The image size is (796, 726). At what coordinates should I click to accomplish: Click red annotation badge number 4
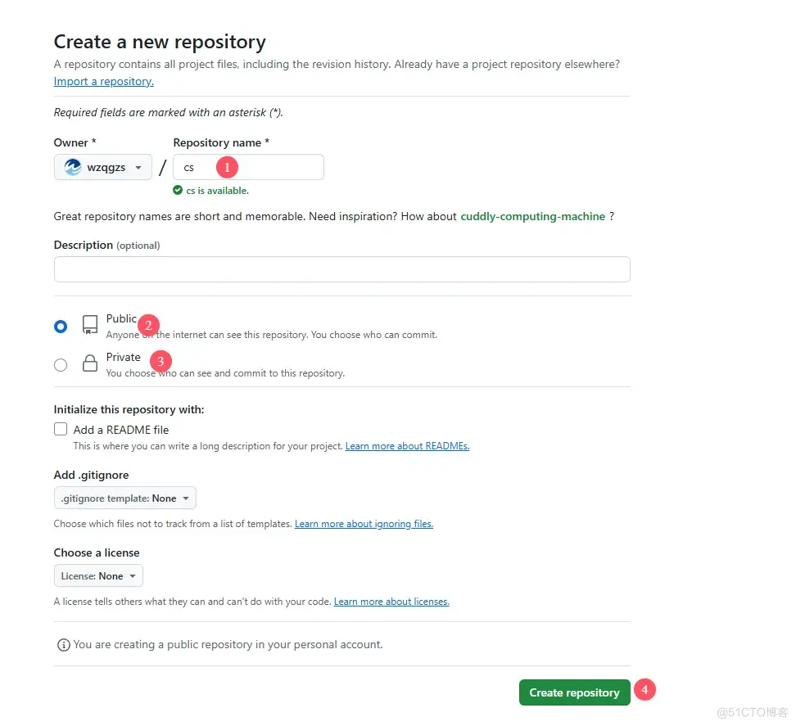click(645, 690)
